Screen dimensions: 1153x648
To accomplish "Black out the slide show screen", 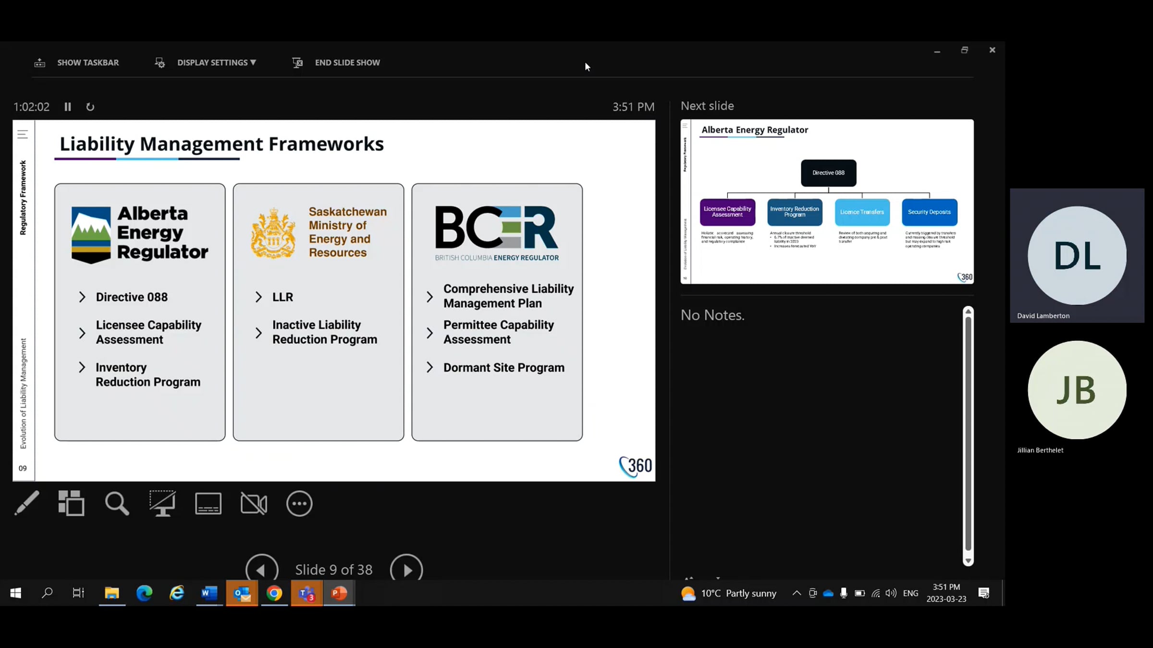I will click(162, 503).
